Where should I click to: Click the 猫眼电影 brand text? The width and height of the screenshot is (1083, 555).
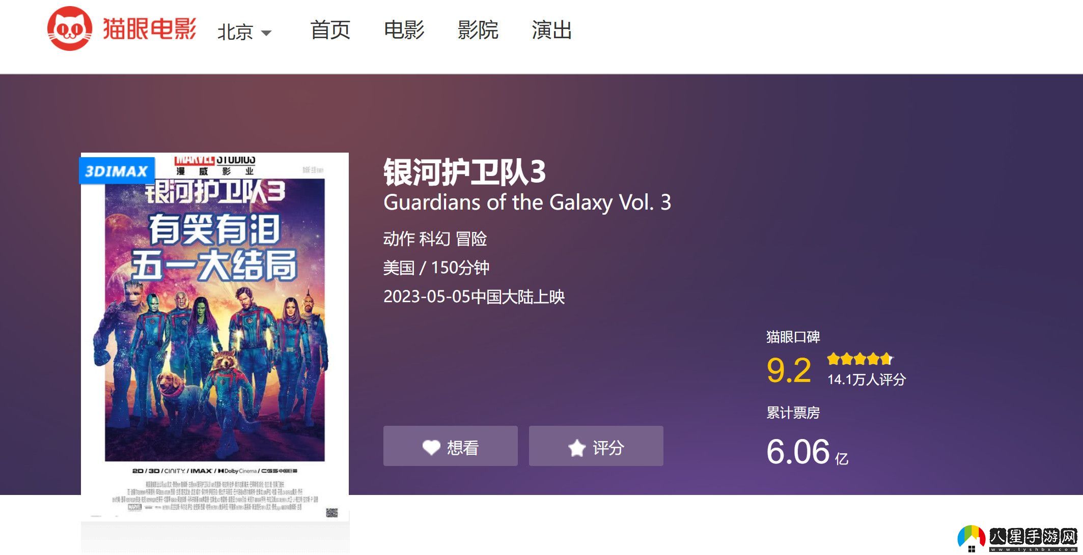pyautogui.click(x=149, y=28)
